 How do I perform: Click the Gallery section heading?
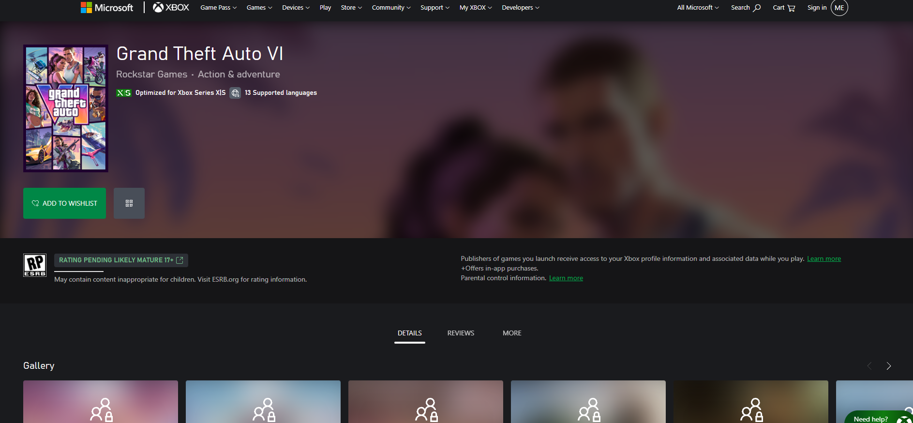pos(39,366)
